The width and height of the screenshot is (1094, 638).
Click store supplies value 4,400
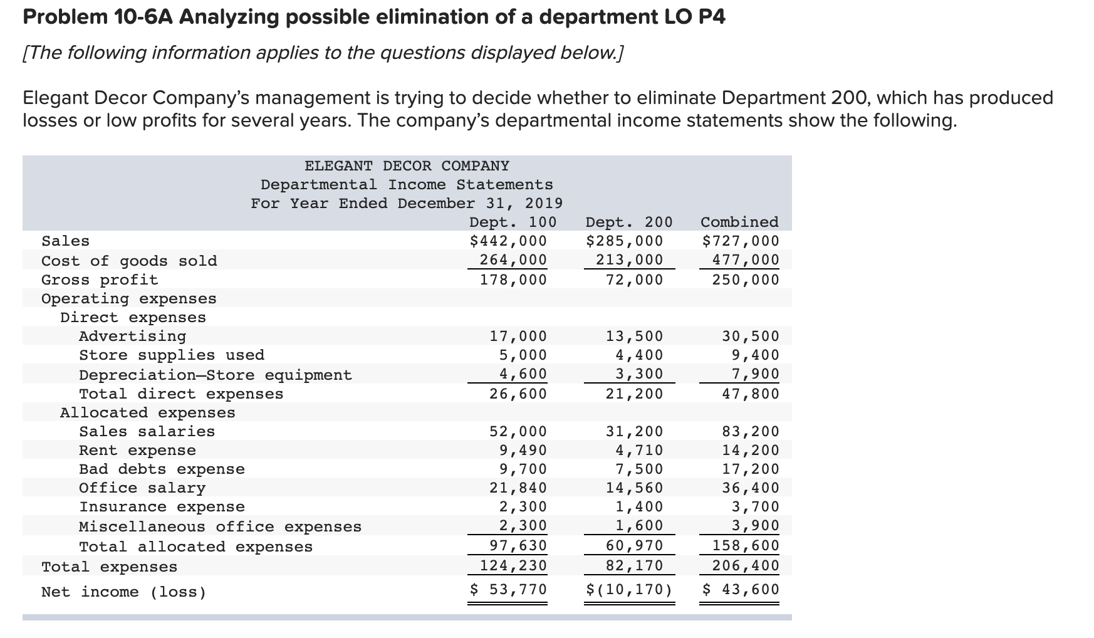(x=638, y=355)
